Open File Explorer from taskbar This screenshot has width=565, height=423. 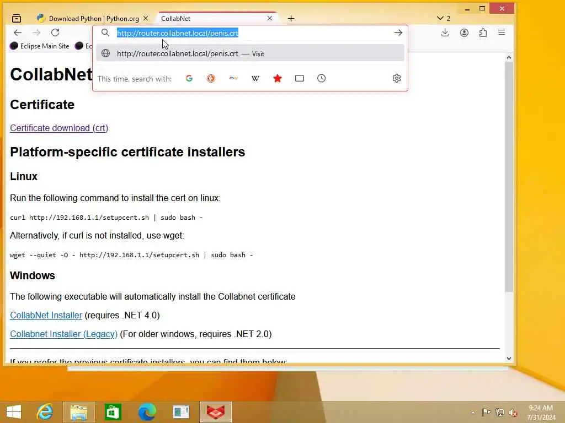point(79,412)
